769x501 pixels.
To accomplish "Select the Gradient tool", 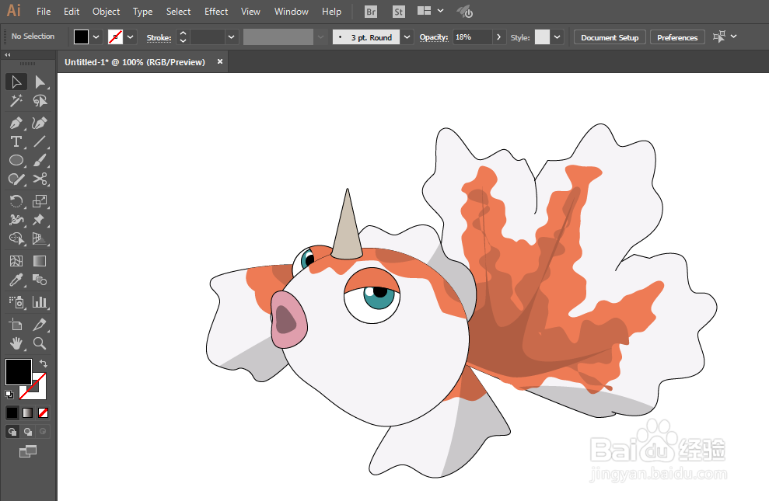I will [x=40, y=261].
